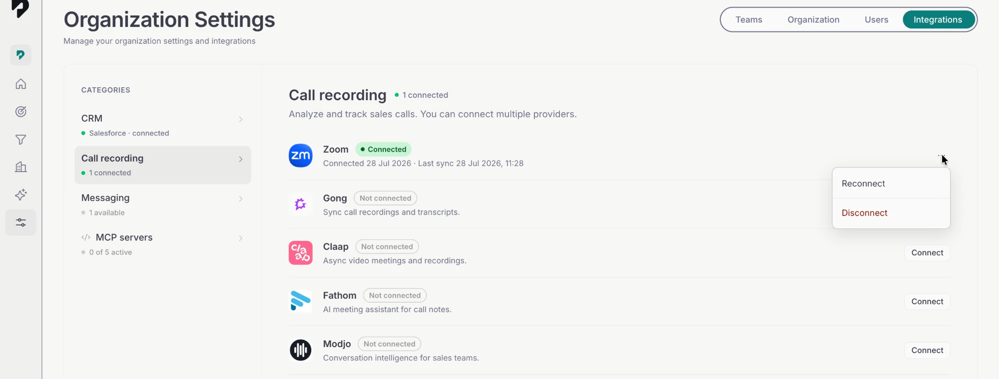Viewport: 999px width, 379px height.
Task: Switch to the Teams tab
Action: [x=749, y=19]
